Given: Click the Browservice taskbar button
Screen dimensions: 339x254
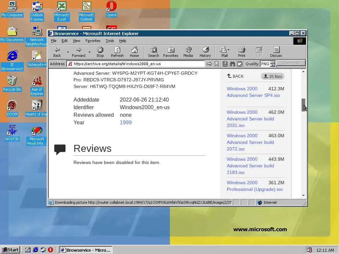Looking at the screenshot, I should [86, 250].
